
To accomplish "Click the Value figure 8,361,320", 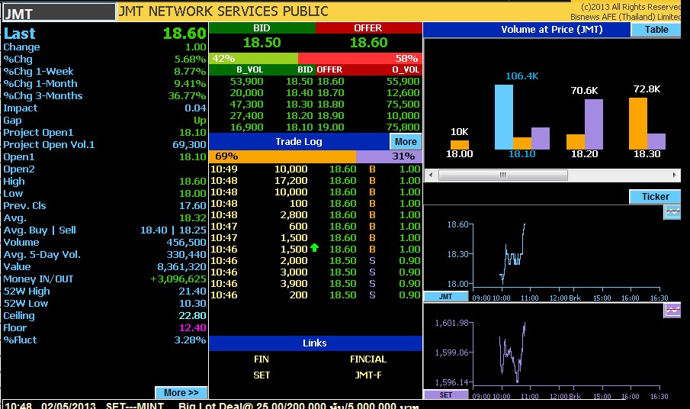I will click(x=181, y=266).
